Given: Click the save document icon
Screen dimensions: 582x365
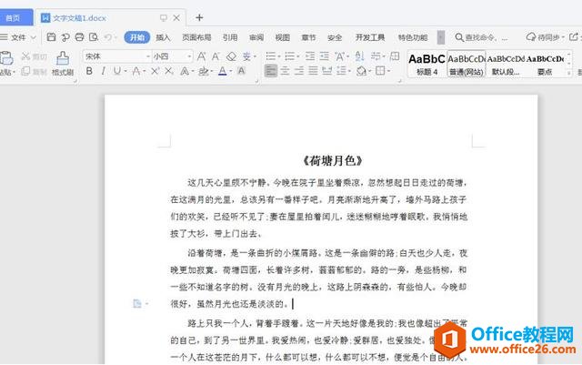Looking at the screenshot, I should (51, 36).
